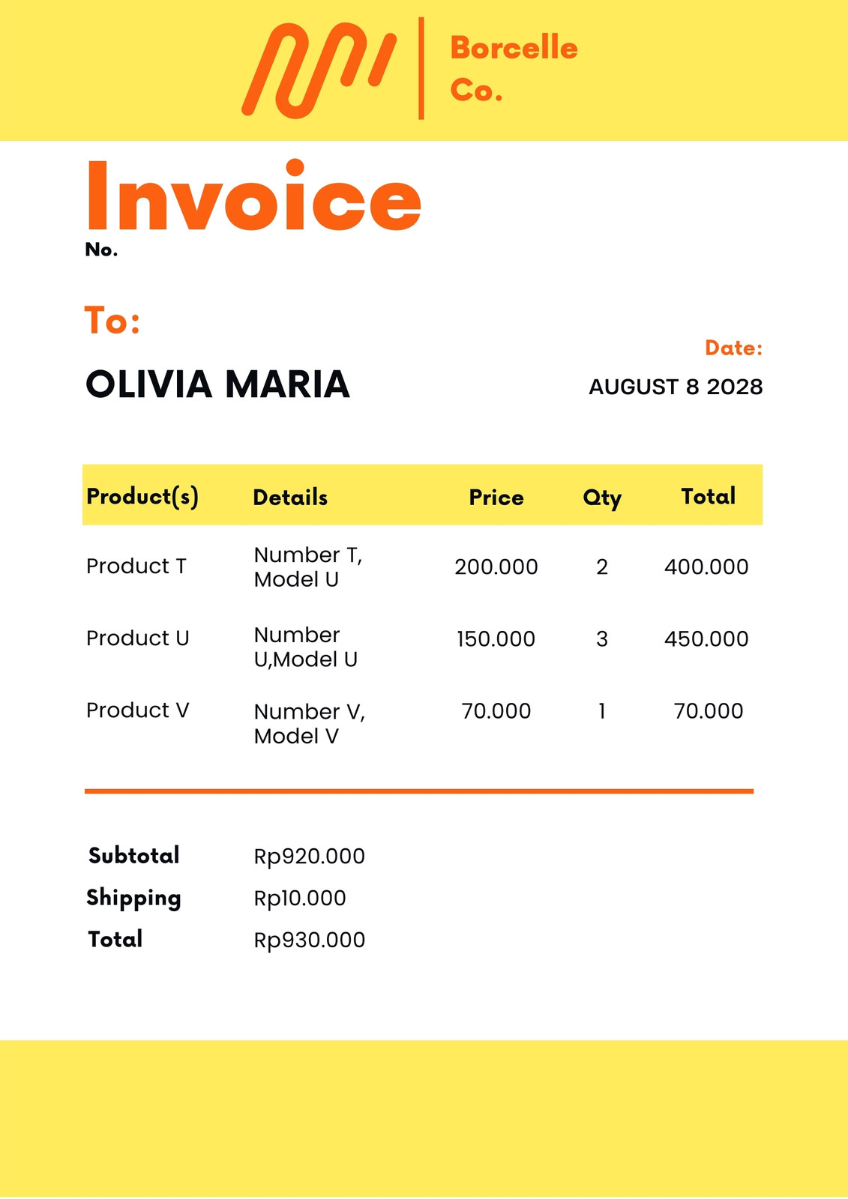Select the date AUGUST 8 2028
Screen dimensions: 848x1199
pyautogui.click(x=676, y=387)
